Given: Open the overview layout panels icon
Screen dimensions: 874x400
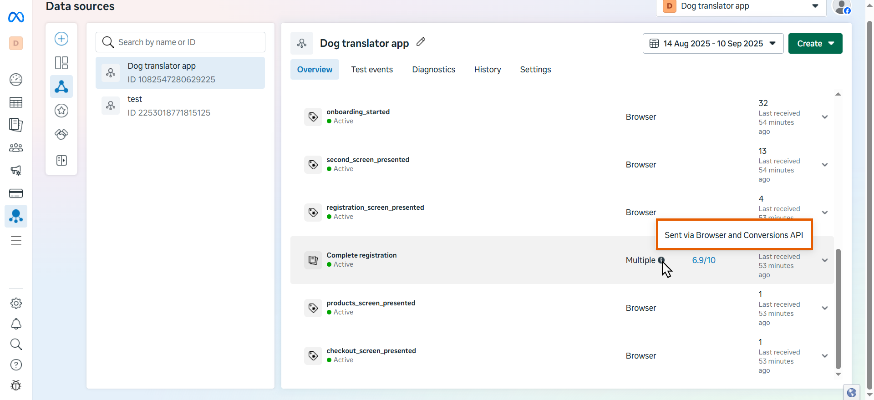Looking at the screenshot, I should (61, 62).
